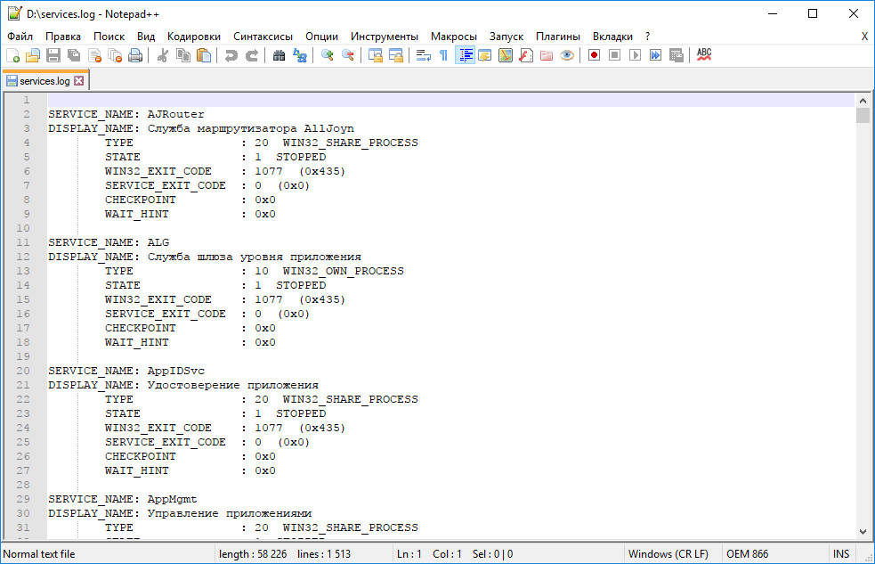875x564 pixels.
Task: Save the file with the single-diskette icon
Action: [53, 55]
